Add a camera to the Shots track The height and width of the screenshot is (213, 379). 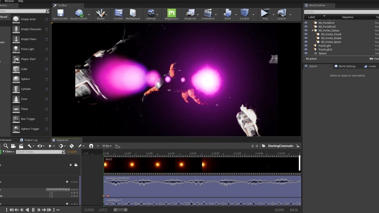point(76,165)
